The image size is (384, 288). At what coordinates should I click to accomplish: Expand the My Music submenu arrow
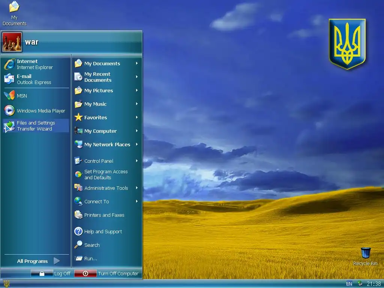point(137,104)
